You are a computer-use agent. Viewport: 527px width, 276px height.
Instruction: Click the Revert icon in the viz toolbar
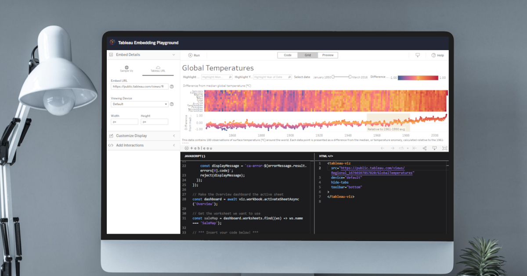[x=414, y=148]
